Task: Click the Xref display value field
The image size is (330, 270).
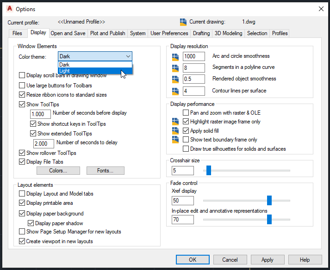Action: (x=183, y=201)
